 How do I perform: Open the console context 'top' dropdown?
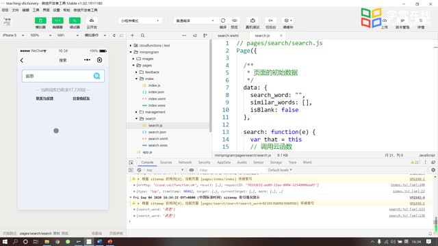click(165, 170)
